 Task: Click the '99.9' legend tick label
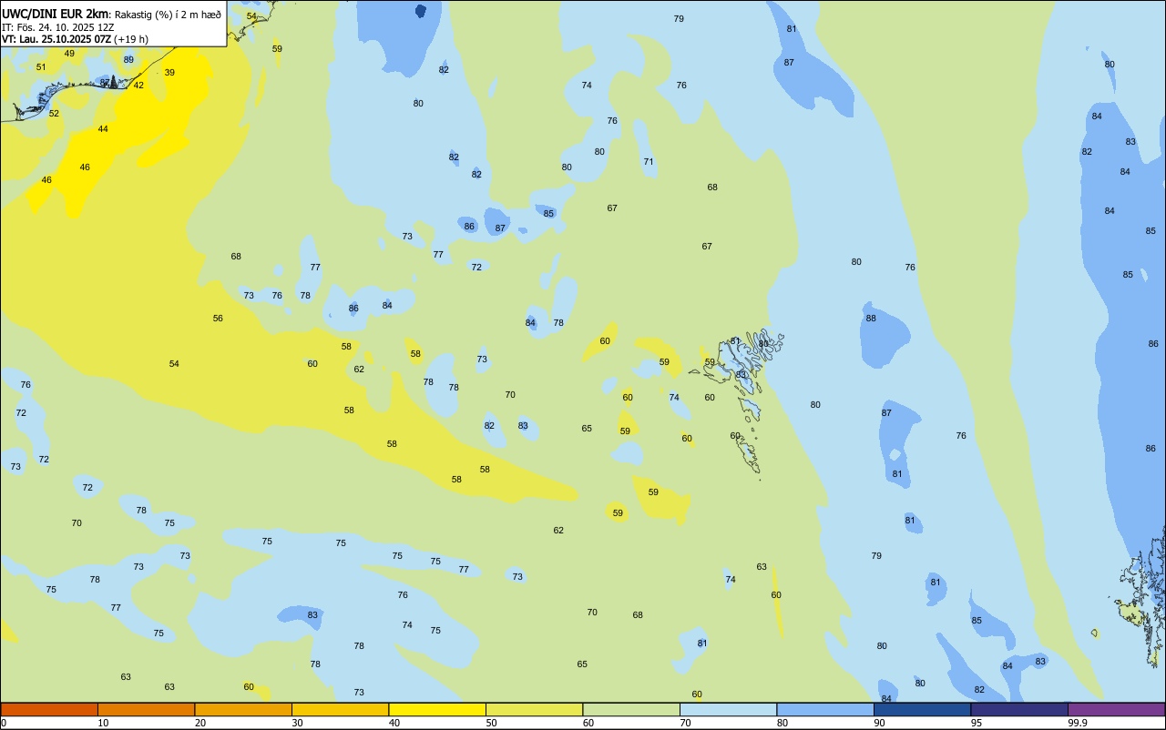pos(1078,723)
